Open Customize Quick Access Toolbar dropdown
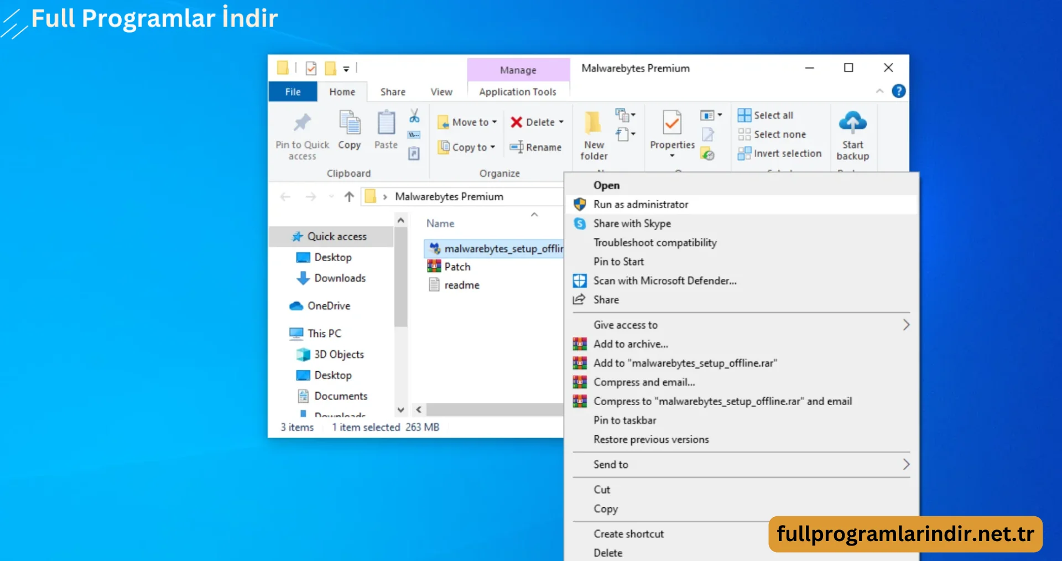Image resolution: width=1062 pixels, height=561 pixels. 346,69
